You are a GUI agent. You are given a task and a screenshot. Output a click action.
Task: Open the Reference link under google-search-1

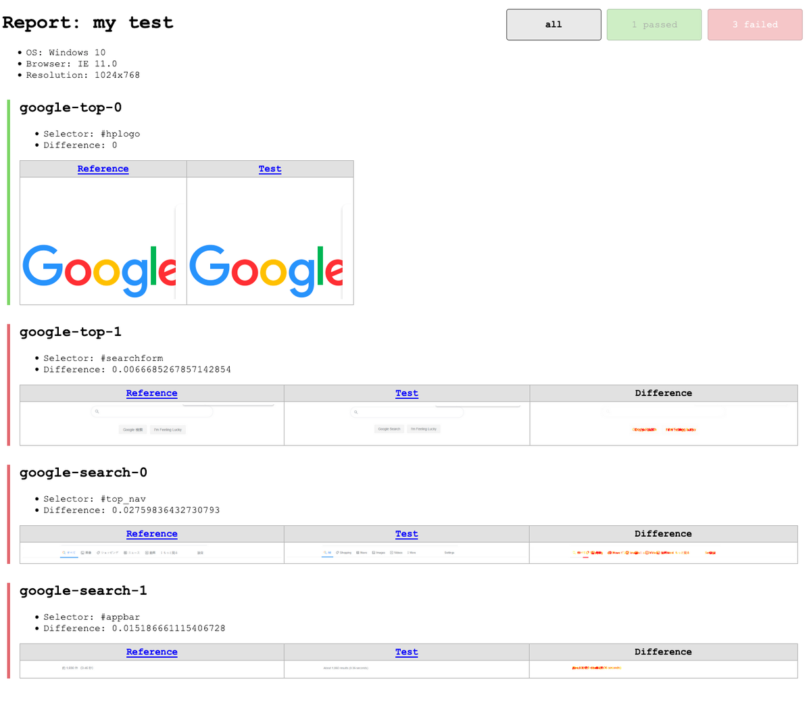pos(151,652)
